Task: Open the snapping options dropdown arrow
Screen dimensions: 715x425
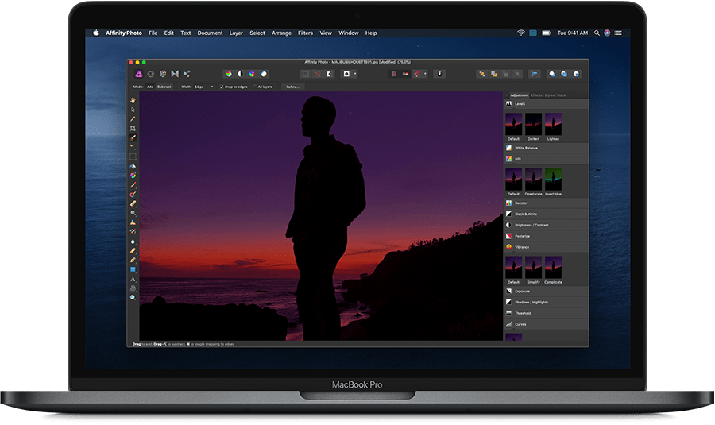Action: (425, 74)
